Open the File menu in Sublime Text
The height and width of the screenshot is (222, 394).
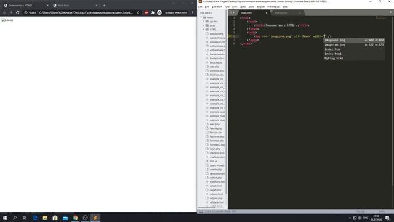(200, 7)
